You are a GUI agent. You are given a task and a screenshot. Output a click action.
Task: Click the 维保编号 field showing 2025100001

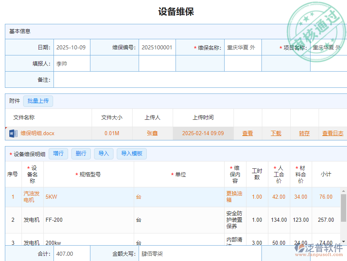[x=157, y=47]
